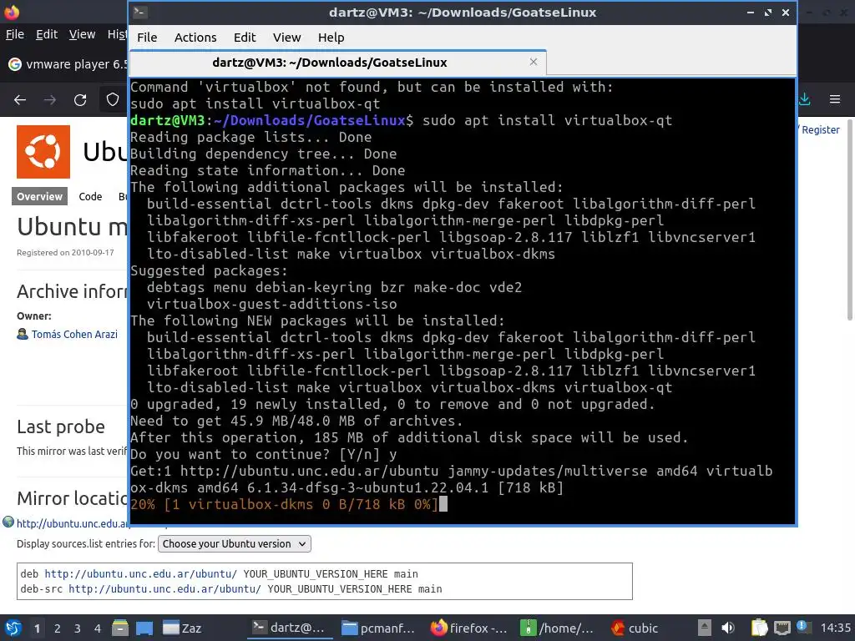This screenshot has height=641, width=855.
Task: Expand the Choose your Ubuntu version dropdown
Action: (235, 544)
